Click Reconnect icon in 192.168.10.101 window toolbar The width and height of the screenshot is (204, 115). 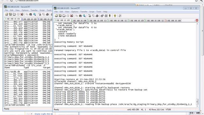[18, 14]
